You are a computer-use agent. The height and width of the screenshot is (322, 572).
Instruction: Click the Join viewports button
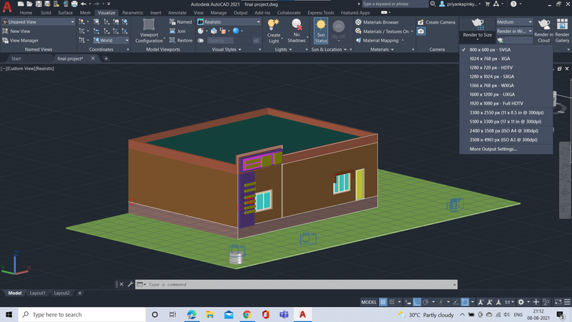(177, 31)
